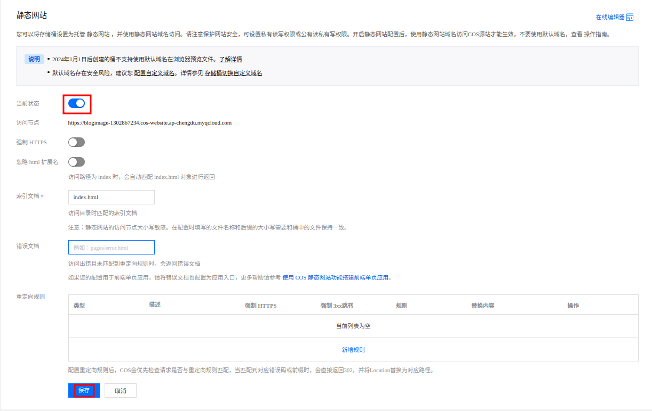
Task: Open the 了解详情 link in the notice
Action: [230, 59]
